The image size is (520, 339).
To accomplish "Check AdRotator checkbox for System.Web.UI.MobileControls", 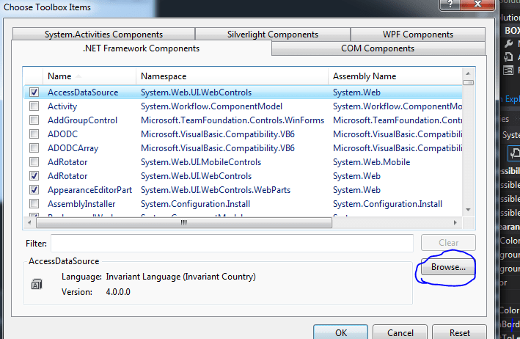I will click(34, 162).
